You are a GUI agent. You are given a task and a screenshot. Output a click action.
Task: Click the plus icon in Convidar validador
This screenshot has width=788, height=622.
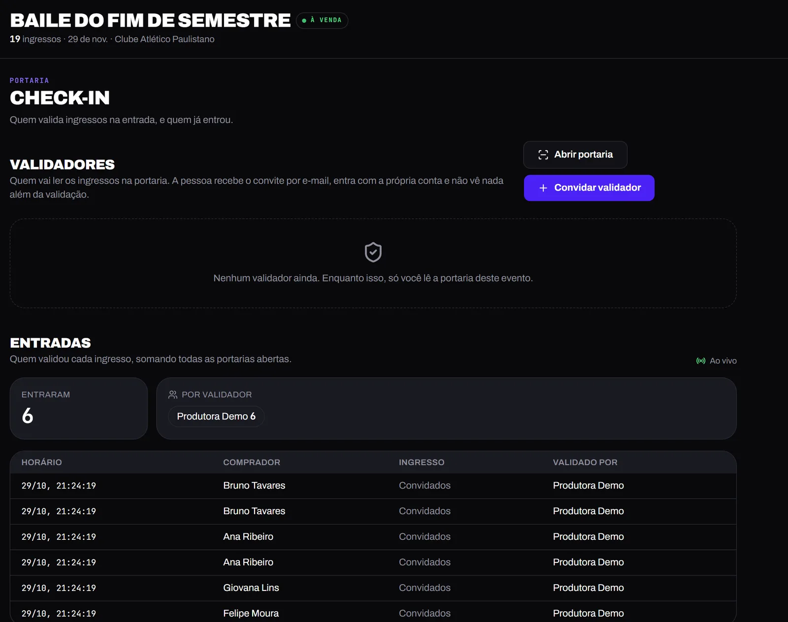[543, 188]
